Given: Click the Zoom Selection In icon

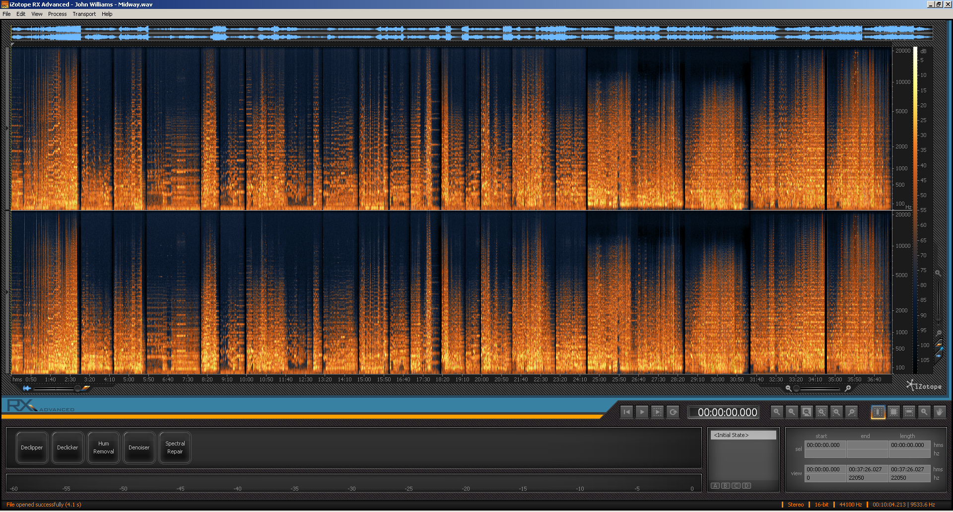Looking at the screenshot, I should coord(837,412).
